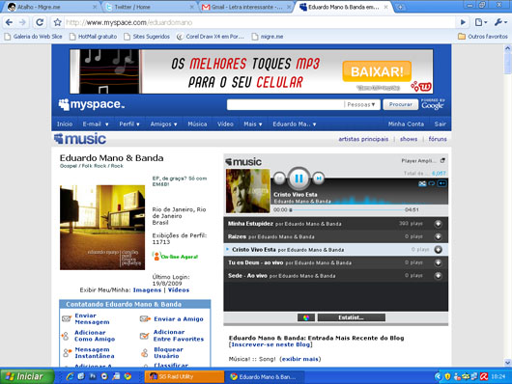Expand the Perfil dropdown menu
Image resolution: width=512 pixels, height=384 pixels.
[x=129, y=123]
